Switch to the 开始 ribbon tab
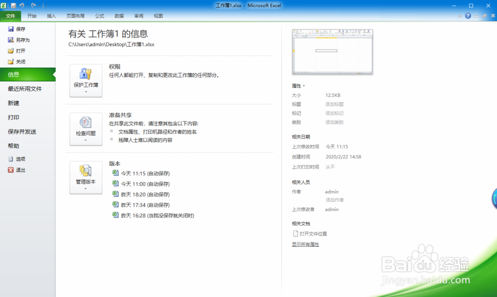 [x=32, y=15]
